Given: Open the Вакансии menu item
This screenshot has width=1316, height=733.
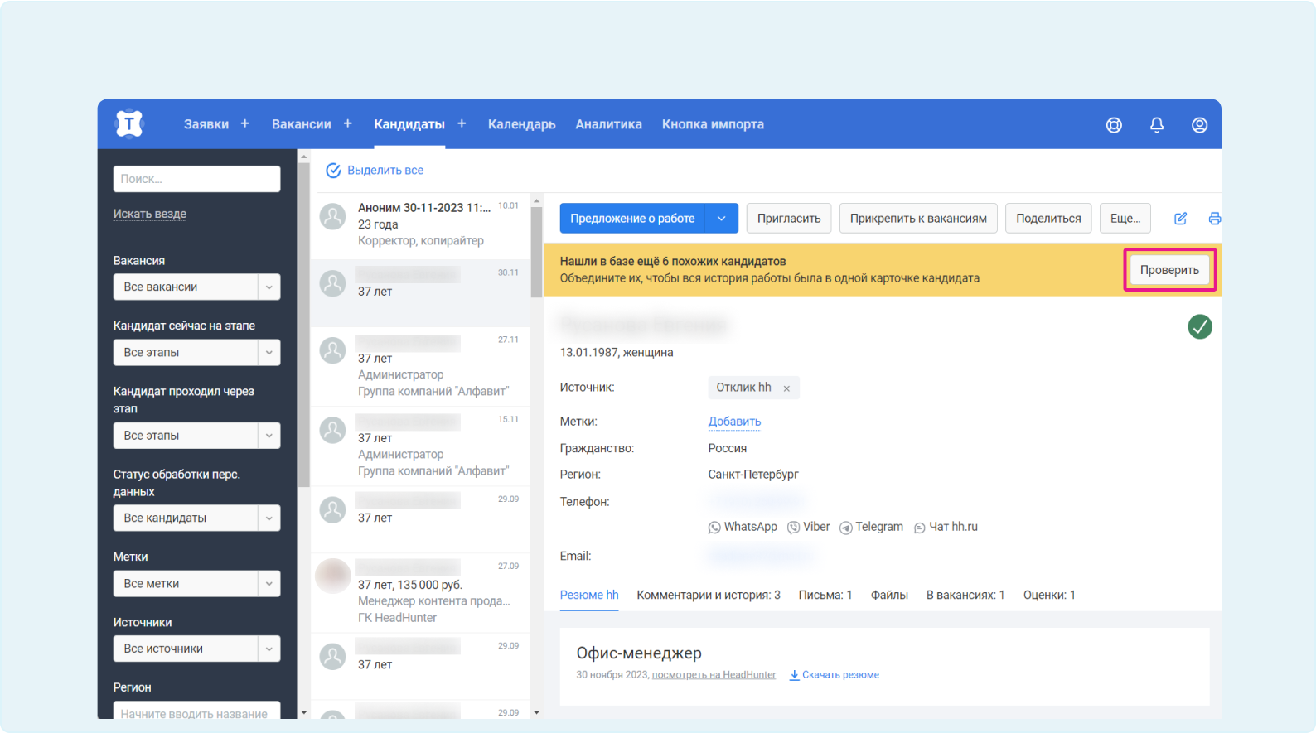Looking at the screenshot, I should (x=301, y=124).
